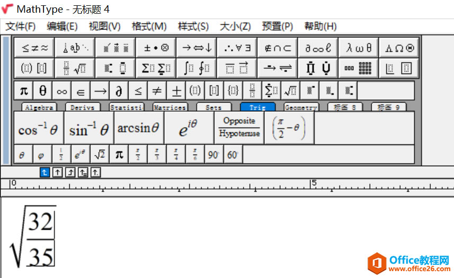Open the 预置(P) menu

278,26
